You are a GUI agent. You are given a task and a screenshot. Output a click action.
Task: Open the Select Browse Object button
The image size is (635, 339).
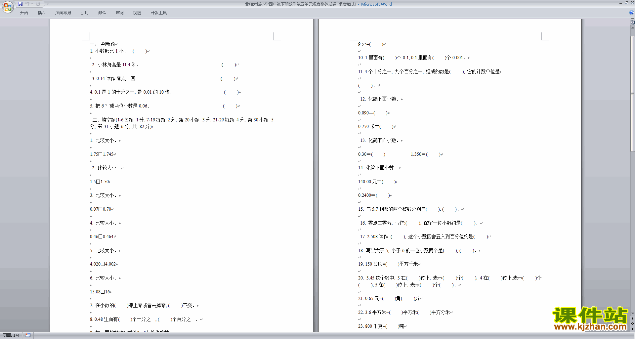pos(632,323)
